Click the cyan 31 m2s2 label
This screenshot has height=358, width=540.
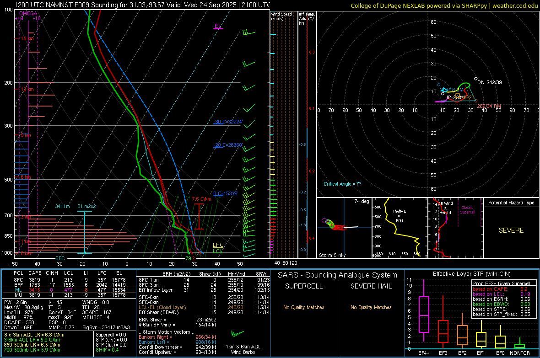click(87, 206)
